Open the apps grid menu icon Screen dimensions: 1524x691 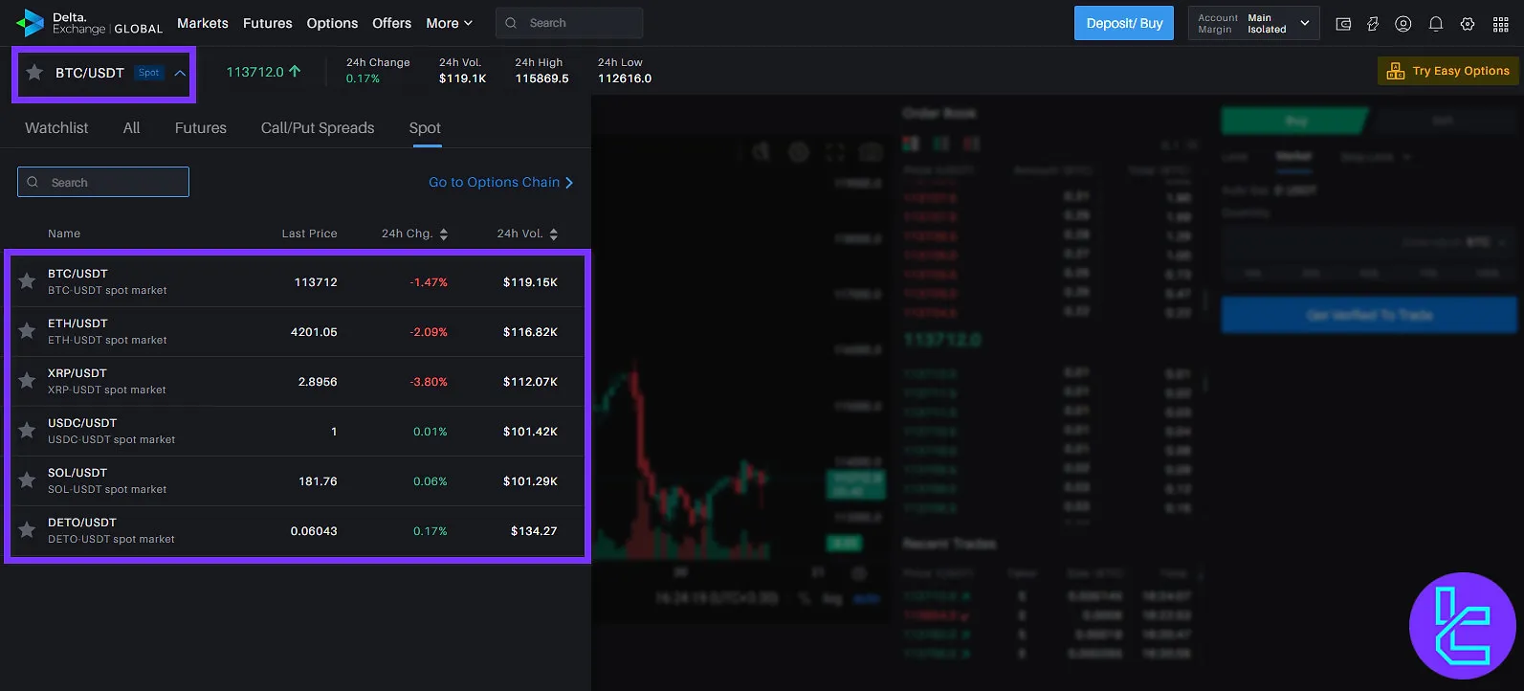pyautogui.click(x=1501, y=24)
